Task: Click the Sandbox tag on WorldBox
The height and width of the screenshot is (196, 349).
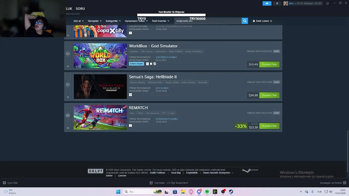Action: point(134,51)
